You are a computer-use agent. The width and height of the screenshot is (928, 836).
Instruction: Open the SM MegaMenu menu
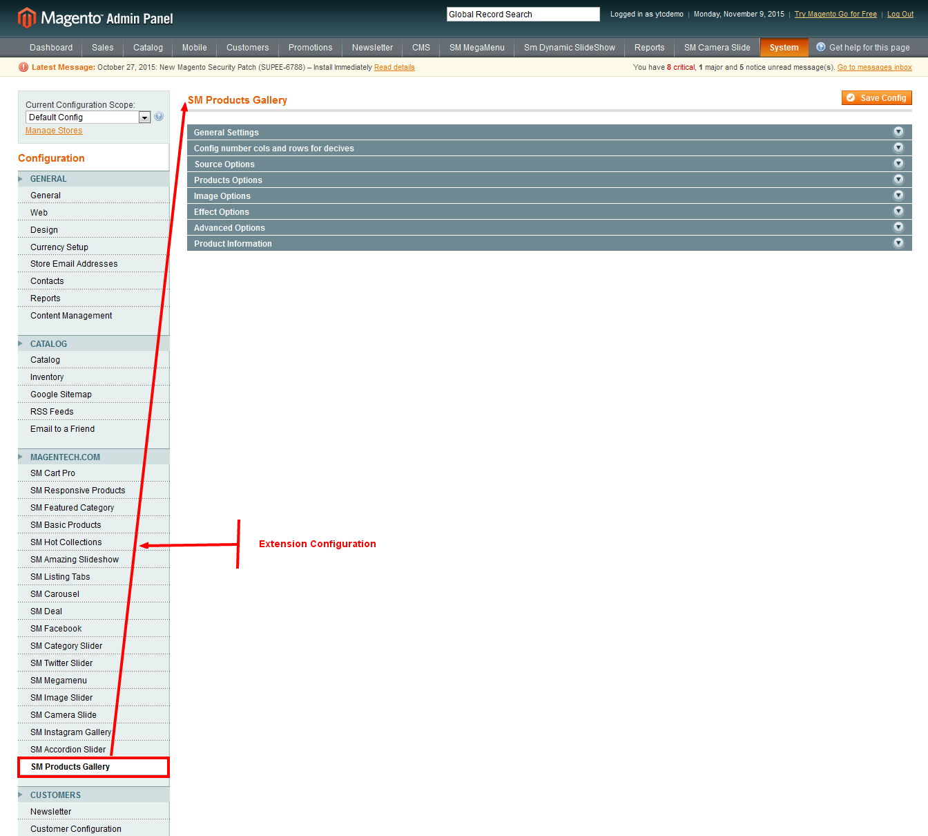pos(477,48)
